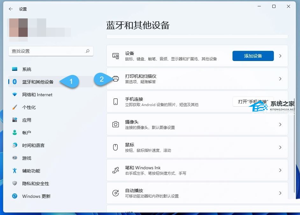Click the printer icon for 打印机和扫描仪
The image size is (300, 215).
116,79
